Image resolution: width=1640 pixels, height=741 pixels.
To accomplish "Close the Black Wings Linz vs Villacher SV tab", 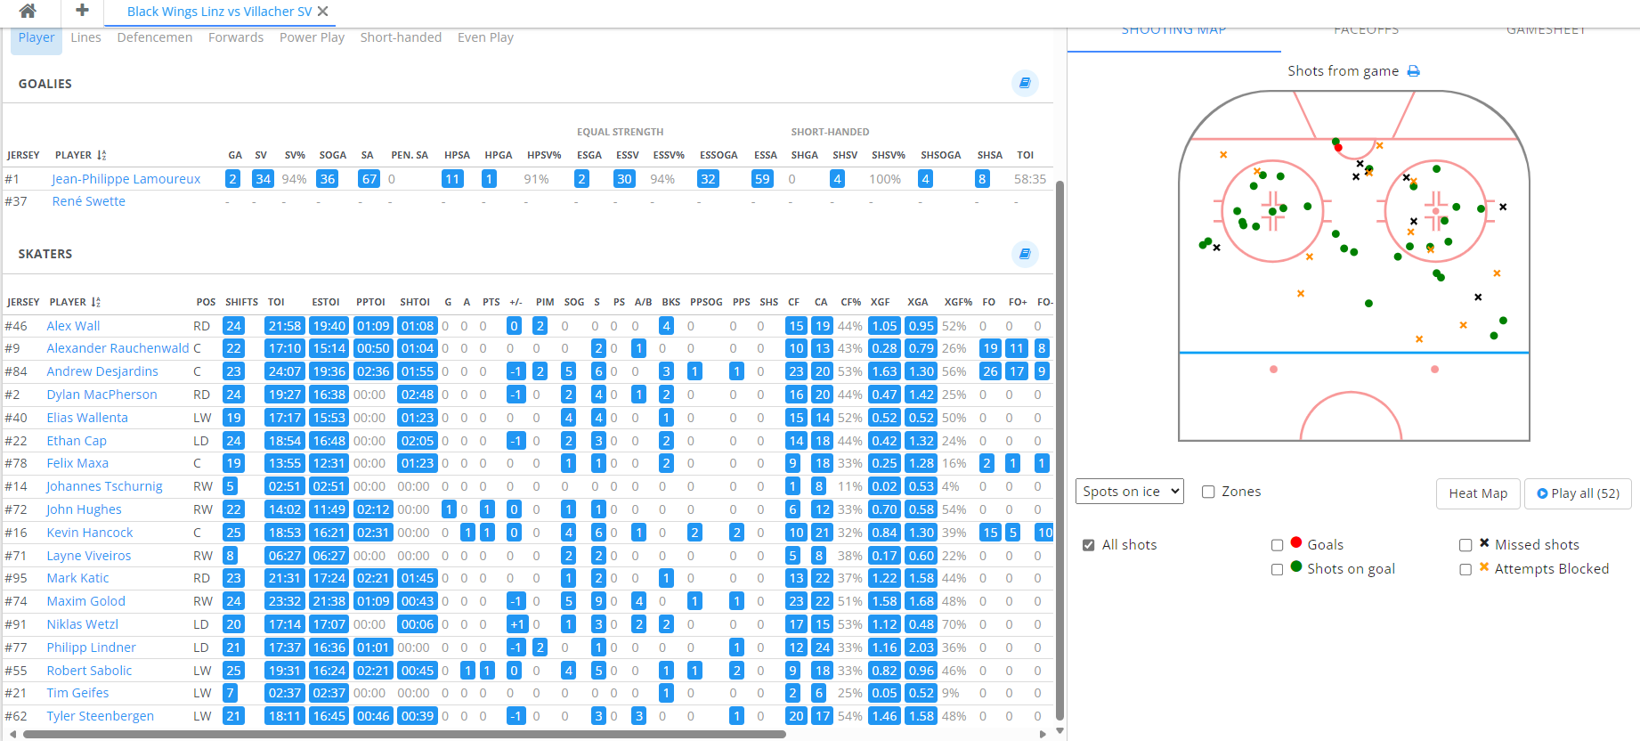I will 323,12.
